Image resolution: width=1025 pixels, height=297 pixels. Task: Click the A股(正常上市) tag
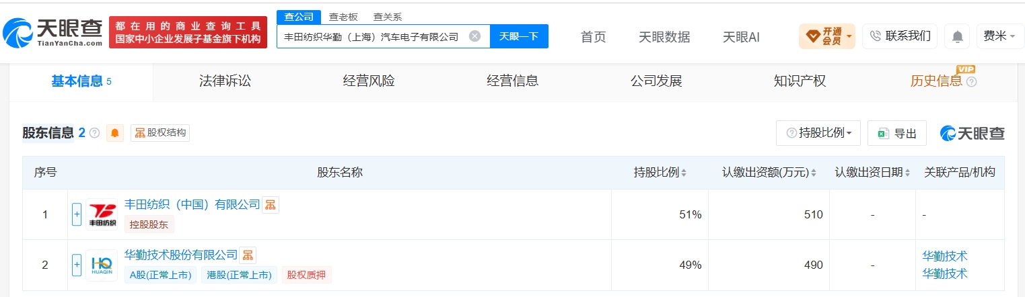(161, 275)
